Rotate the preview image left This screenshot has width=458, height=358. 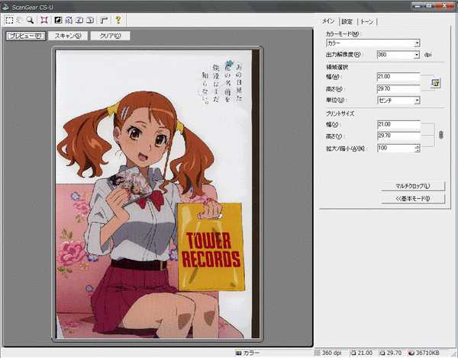[79, 20]
